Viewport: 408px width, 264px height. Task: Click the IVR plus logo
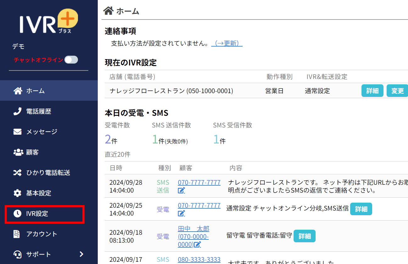coord(49,21)
